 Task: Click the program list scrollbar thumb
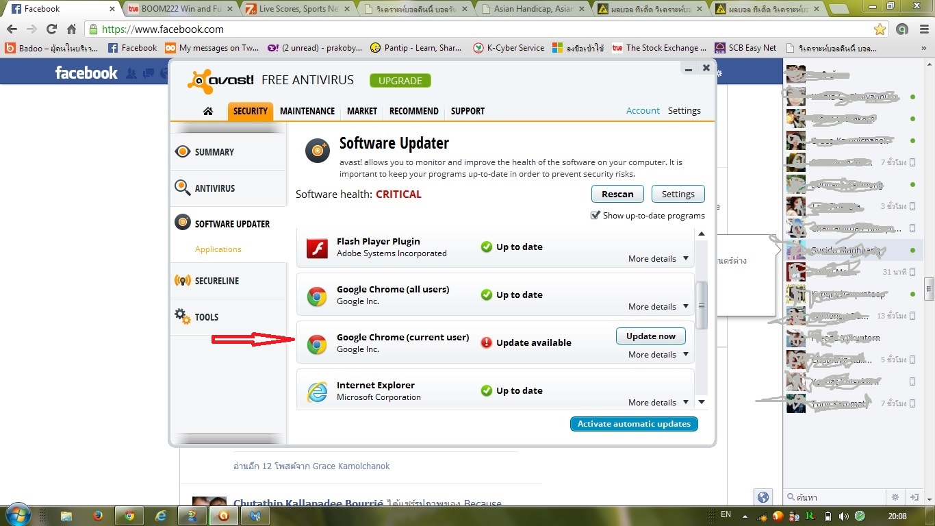pyautogui.click(x=702, y=305)
